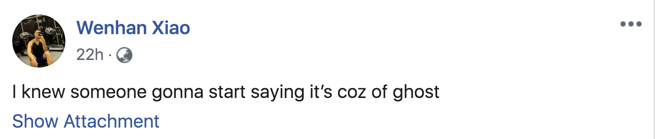The width and height of the screenshot is (655, 139).
Task: View the post's privacy setting via the globe
Action: point(124,55)
